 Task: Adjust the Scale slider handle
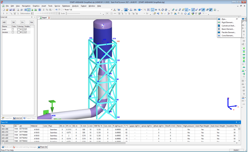[x=67, y=13]
